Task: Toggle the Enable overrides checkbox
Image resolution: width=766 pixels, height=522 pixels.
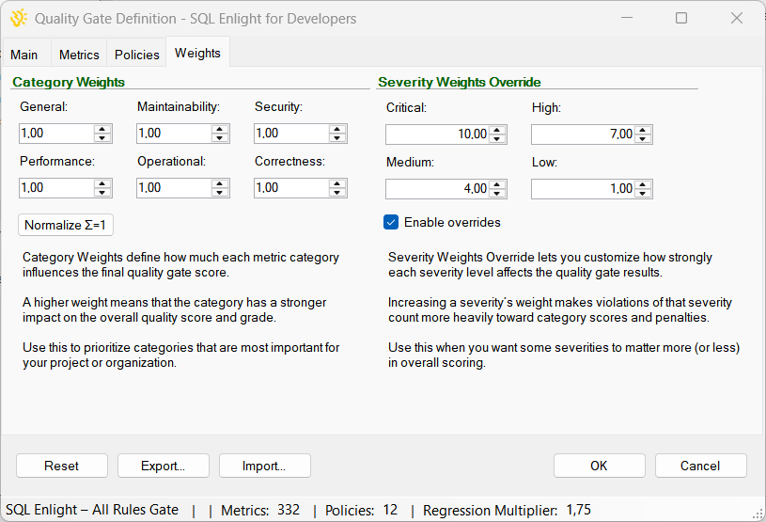Action: [x=391, y=222]
